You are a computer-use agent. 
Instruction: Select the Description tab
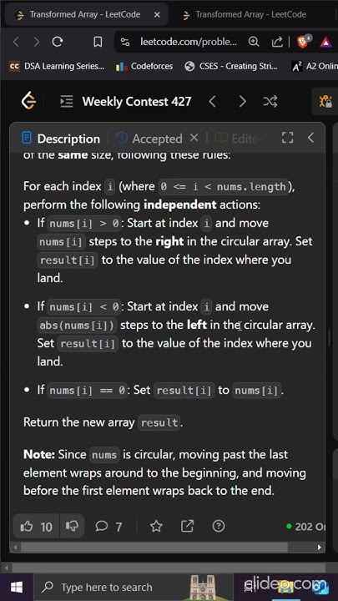tap(61, 139)
